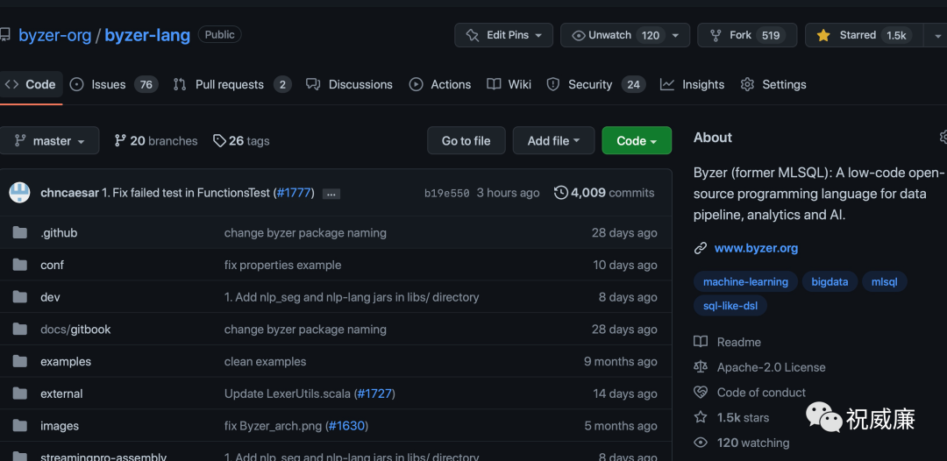Click the Go to file button
947x461 pixels.
tap(466, 141)
